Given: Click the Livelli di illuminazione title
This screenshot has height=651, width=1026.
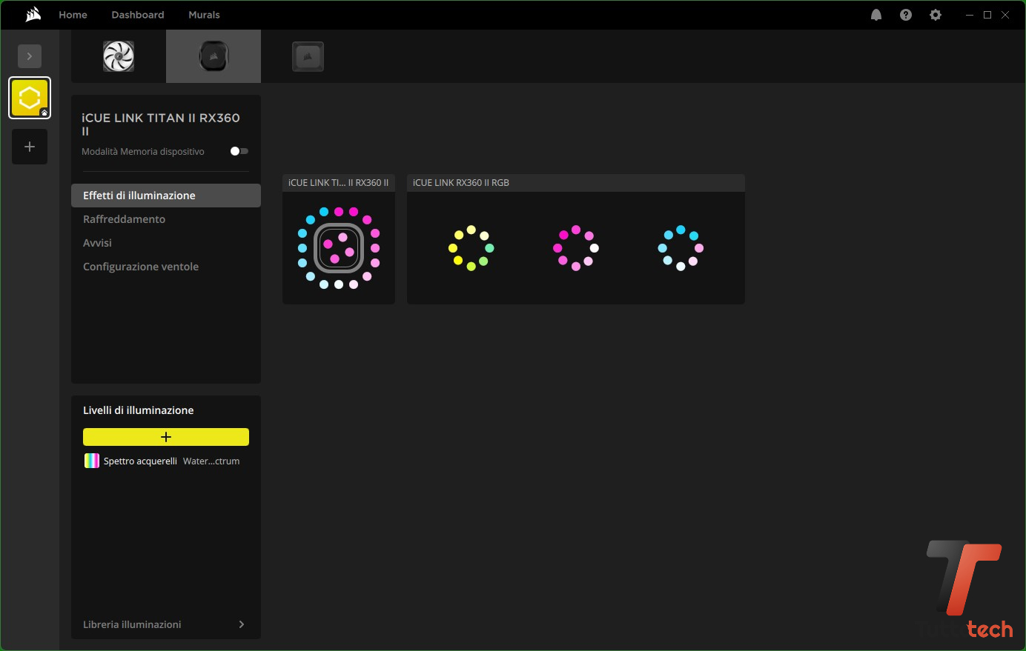Looking at the screenshot, I should tap(139, 410).
